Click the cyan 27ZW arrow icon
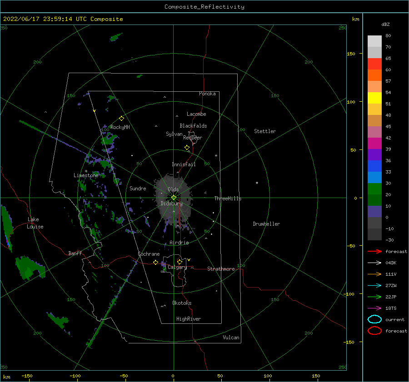409x382 pixels. coord(374,286)
